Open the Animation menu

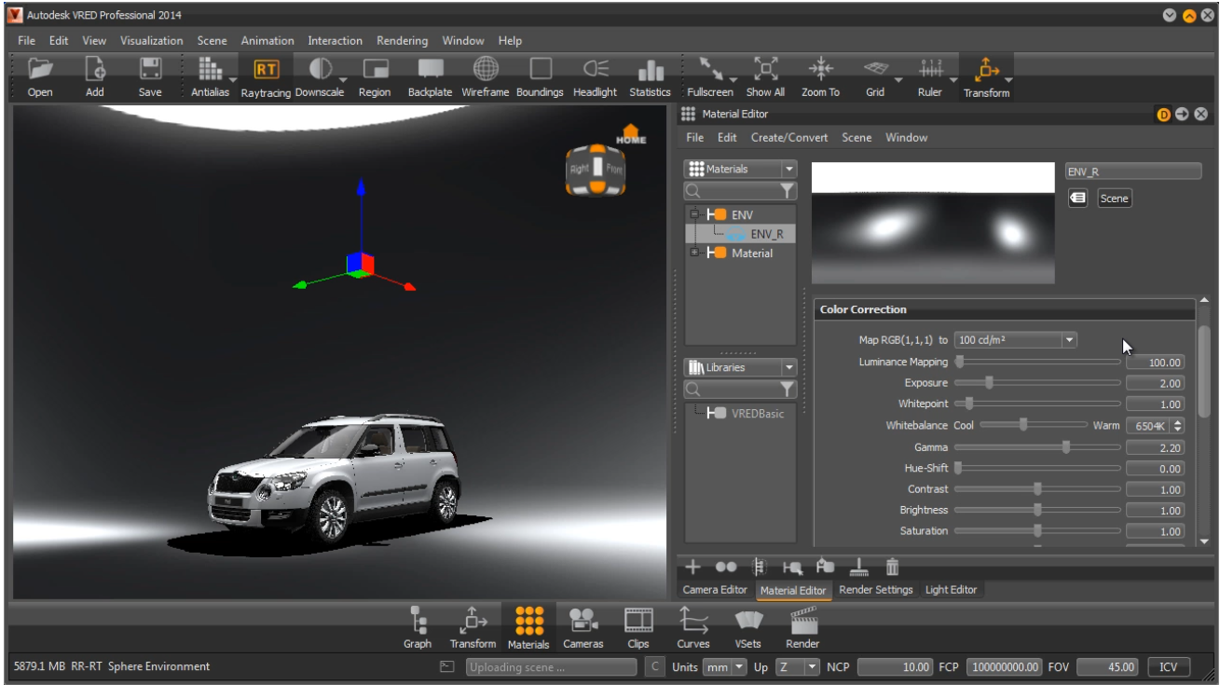click(x=267, y=41)
